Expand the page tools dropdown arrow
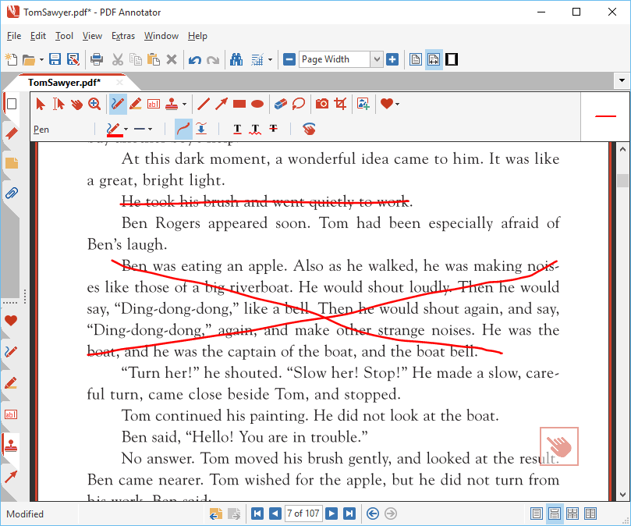Image resolution: width=631 pixels, height=526 pixels. click(x=270, y=60)
